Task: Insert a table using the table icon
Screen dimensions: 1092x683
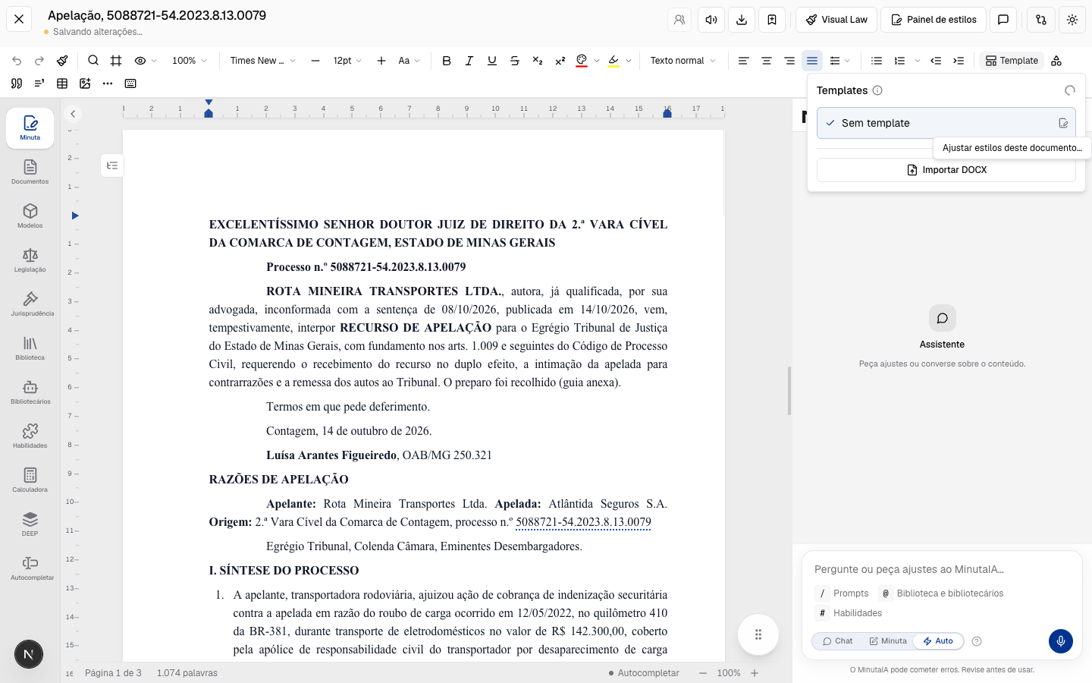Action: pos(62,83)
